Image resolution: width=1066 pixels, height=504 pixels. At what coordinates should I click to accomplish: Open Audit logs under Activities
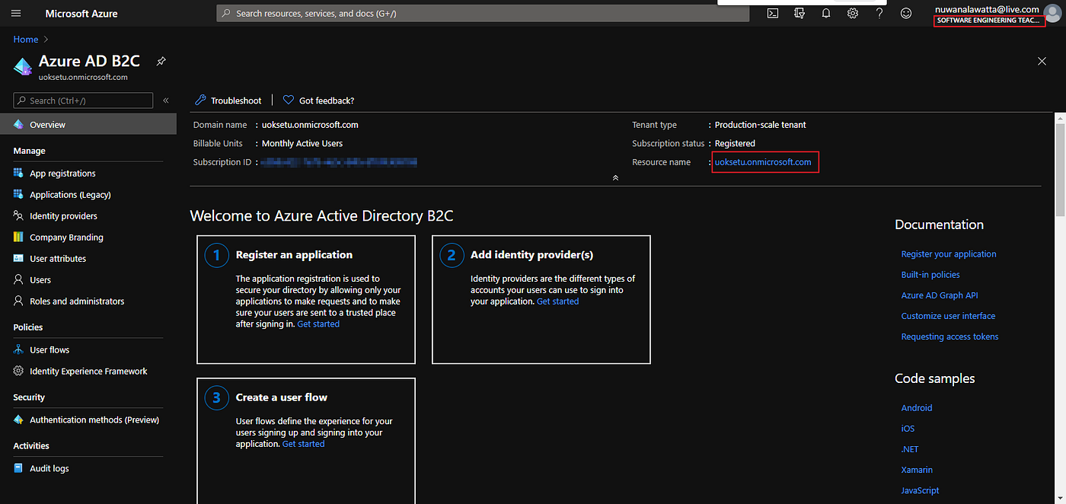49,469
